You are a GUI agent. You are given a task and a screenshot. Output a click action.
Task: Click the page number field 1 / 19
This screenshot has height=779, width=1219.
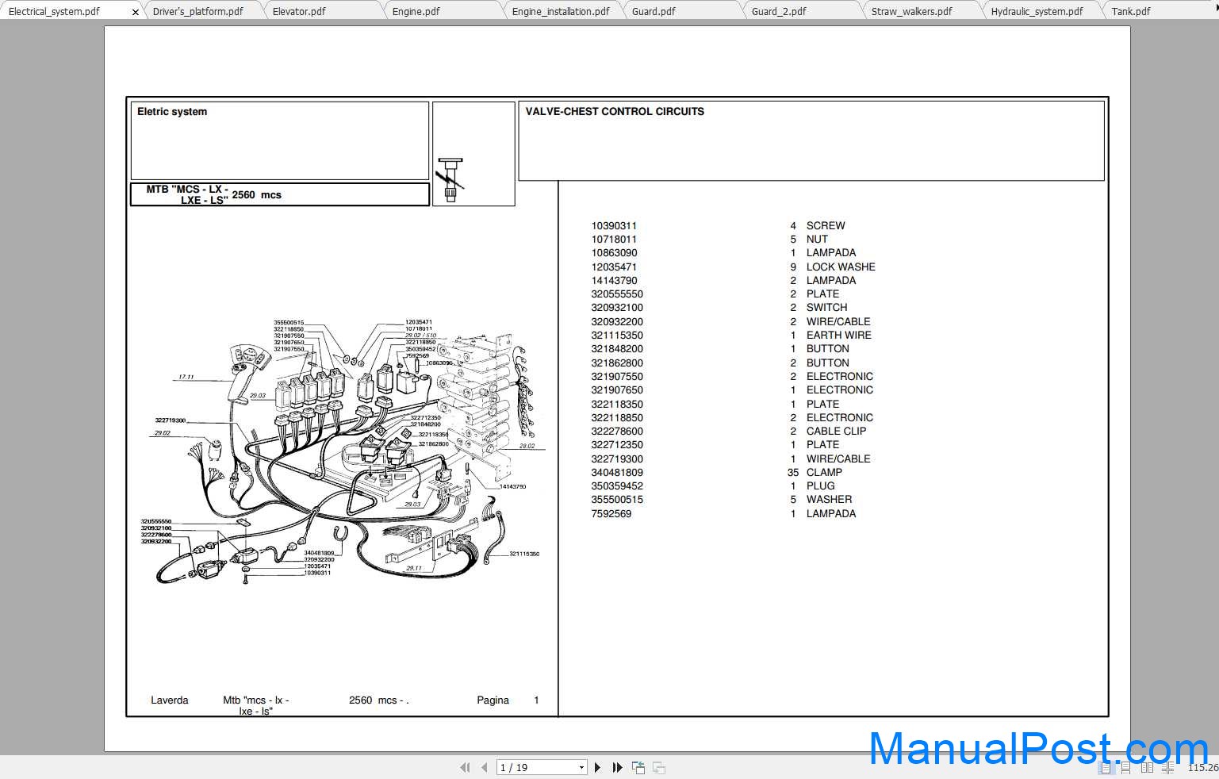click(537, 767)
